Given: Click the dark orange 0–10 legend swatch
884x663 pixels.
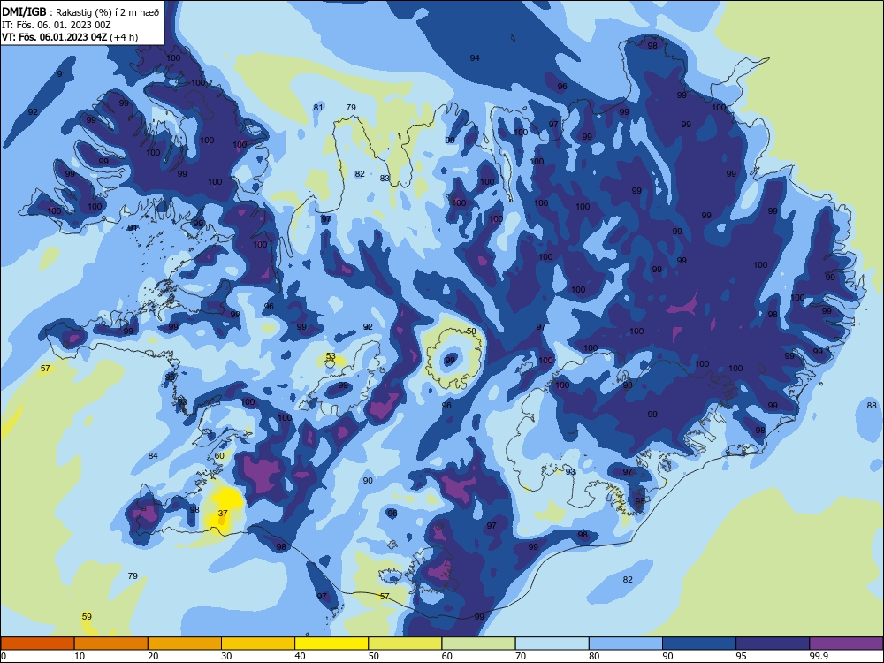Looking at the screenshot, I should point(37,644).
